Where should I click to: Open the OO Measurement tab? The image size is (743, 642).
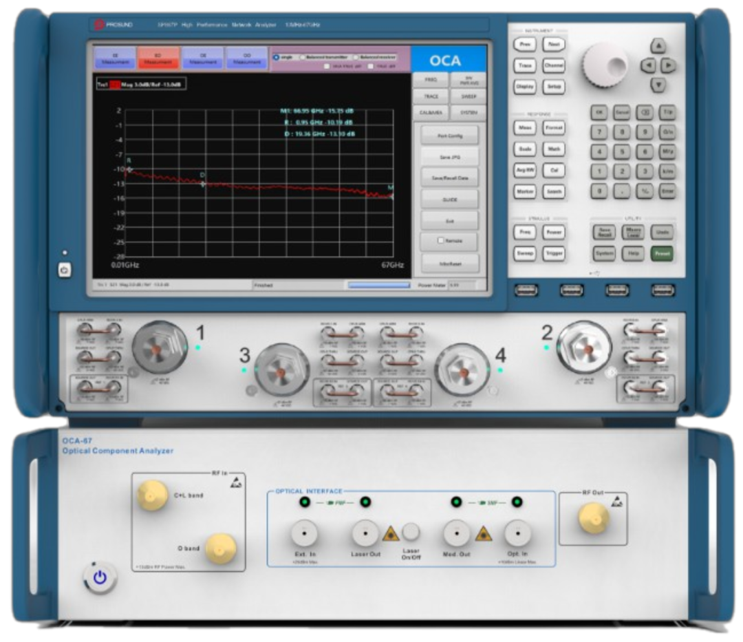pos(247,58)
